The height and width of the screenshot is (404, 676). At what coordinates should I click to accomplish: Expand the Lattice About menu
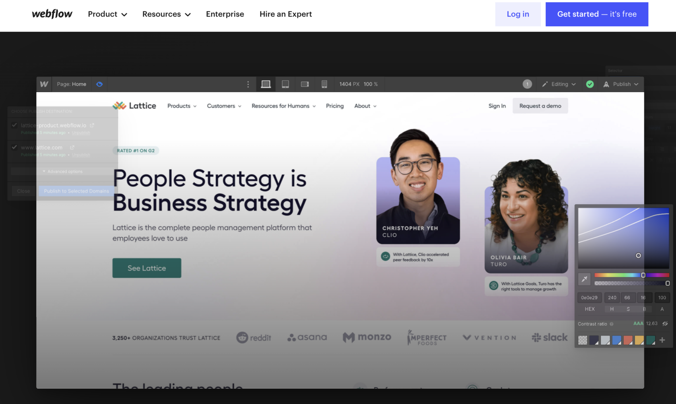365,106
